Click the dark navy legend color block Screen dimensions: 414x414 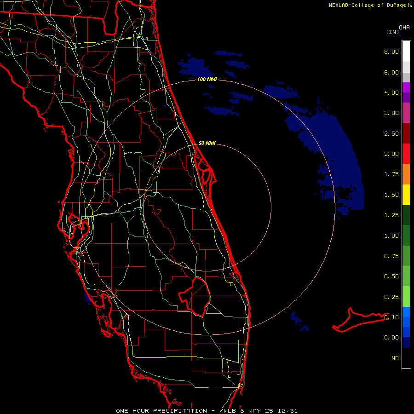tap(406, 343)
